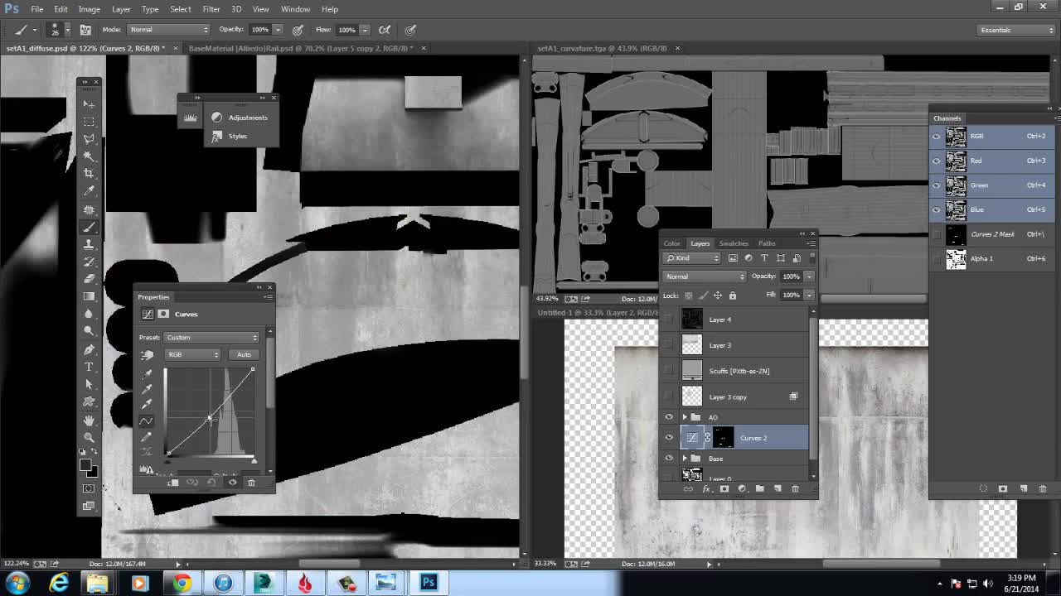
Task: Select the Magic Wand tool
Action: tap(89, 156)
